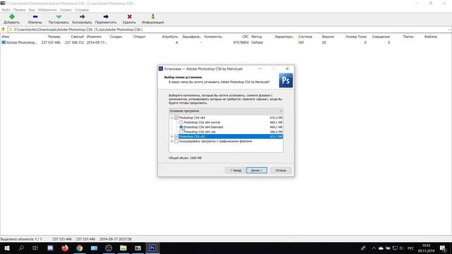Click the Отмена (Cancel) installer button
Viewport: 452px width, 254px height.
pyautogui.click(x=280, y=171)
